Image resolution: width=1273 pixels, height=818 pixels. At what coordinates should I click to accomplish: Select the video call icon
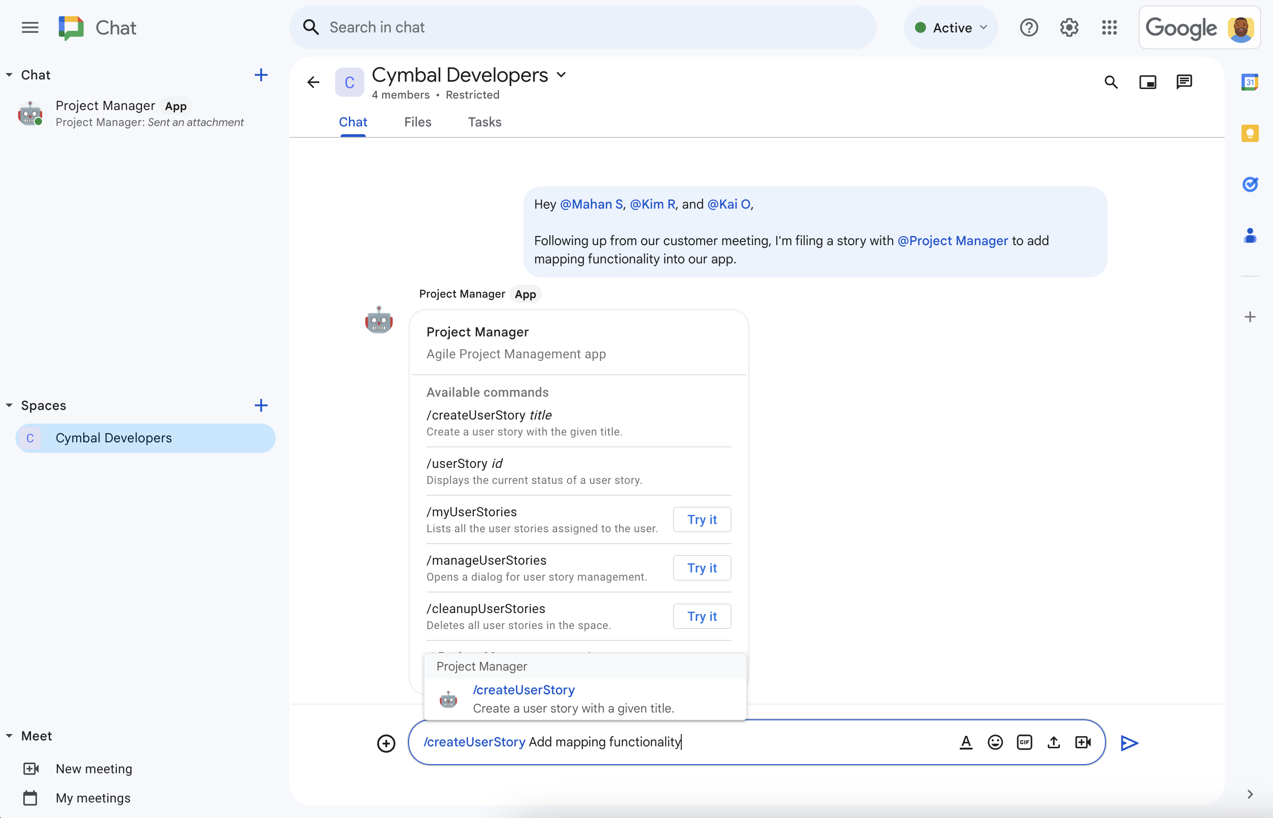pyautogui.click(x=1083, y=742)
